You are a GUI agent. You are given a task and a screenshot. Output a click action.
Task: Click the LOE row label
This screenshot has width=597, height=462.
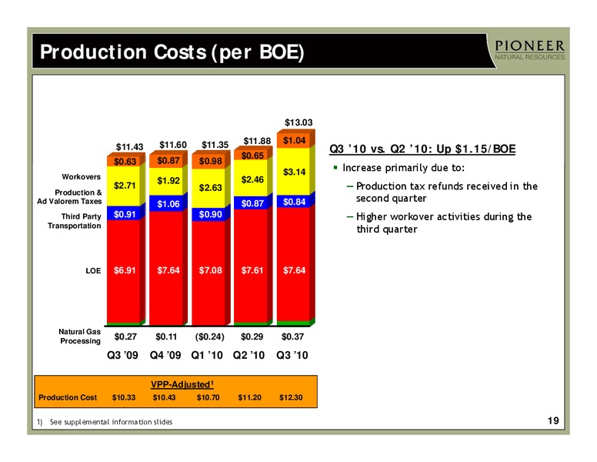[93, 270]
